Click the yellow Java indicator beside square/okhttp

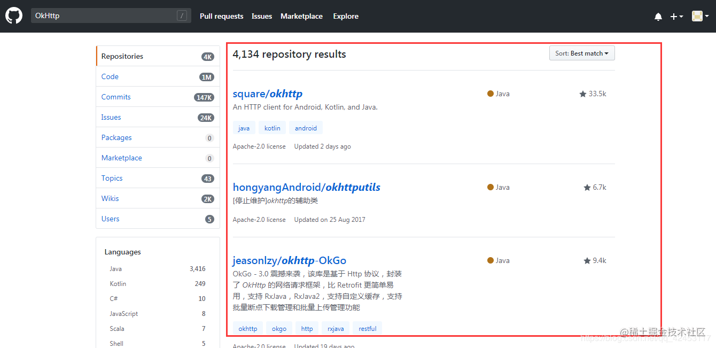click(x=490, y=93)
